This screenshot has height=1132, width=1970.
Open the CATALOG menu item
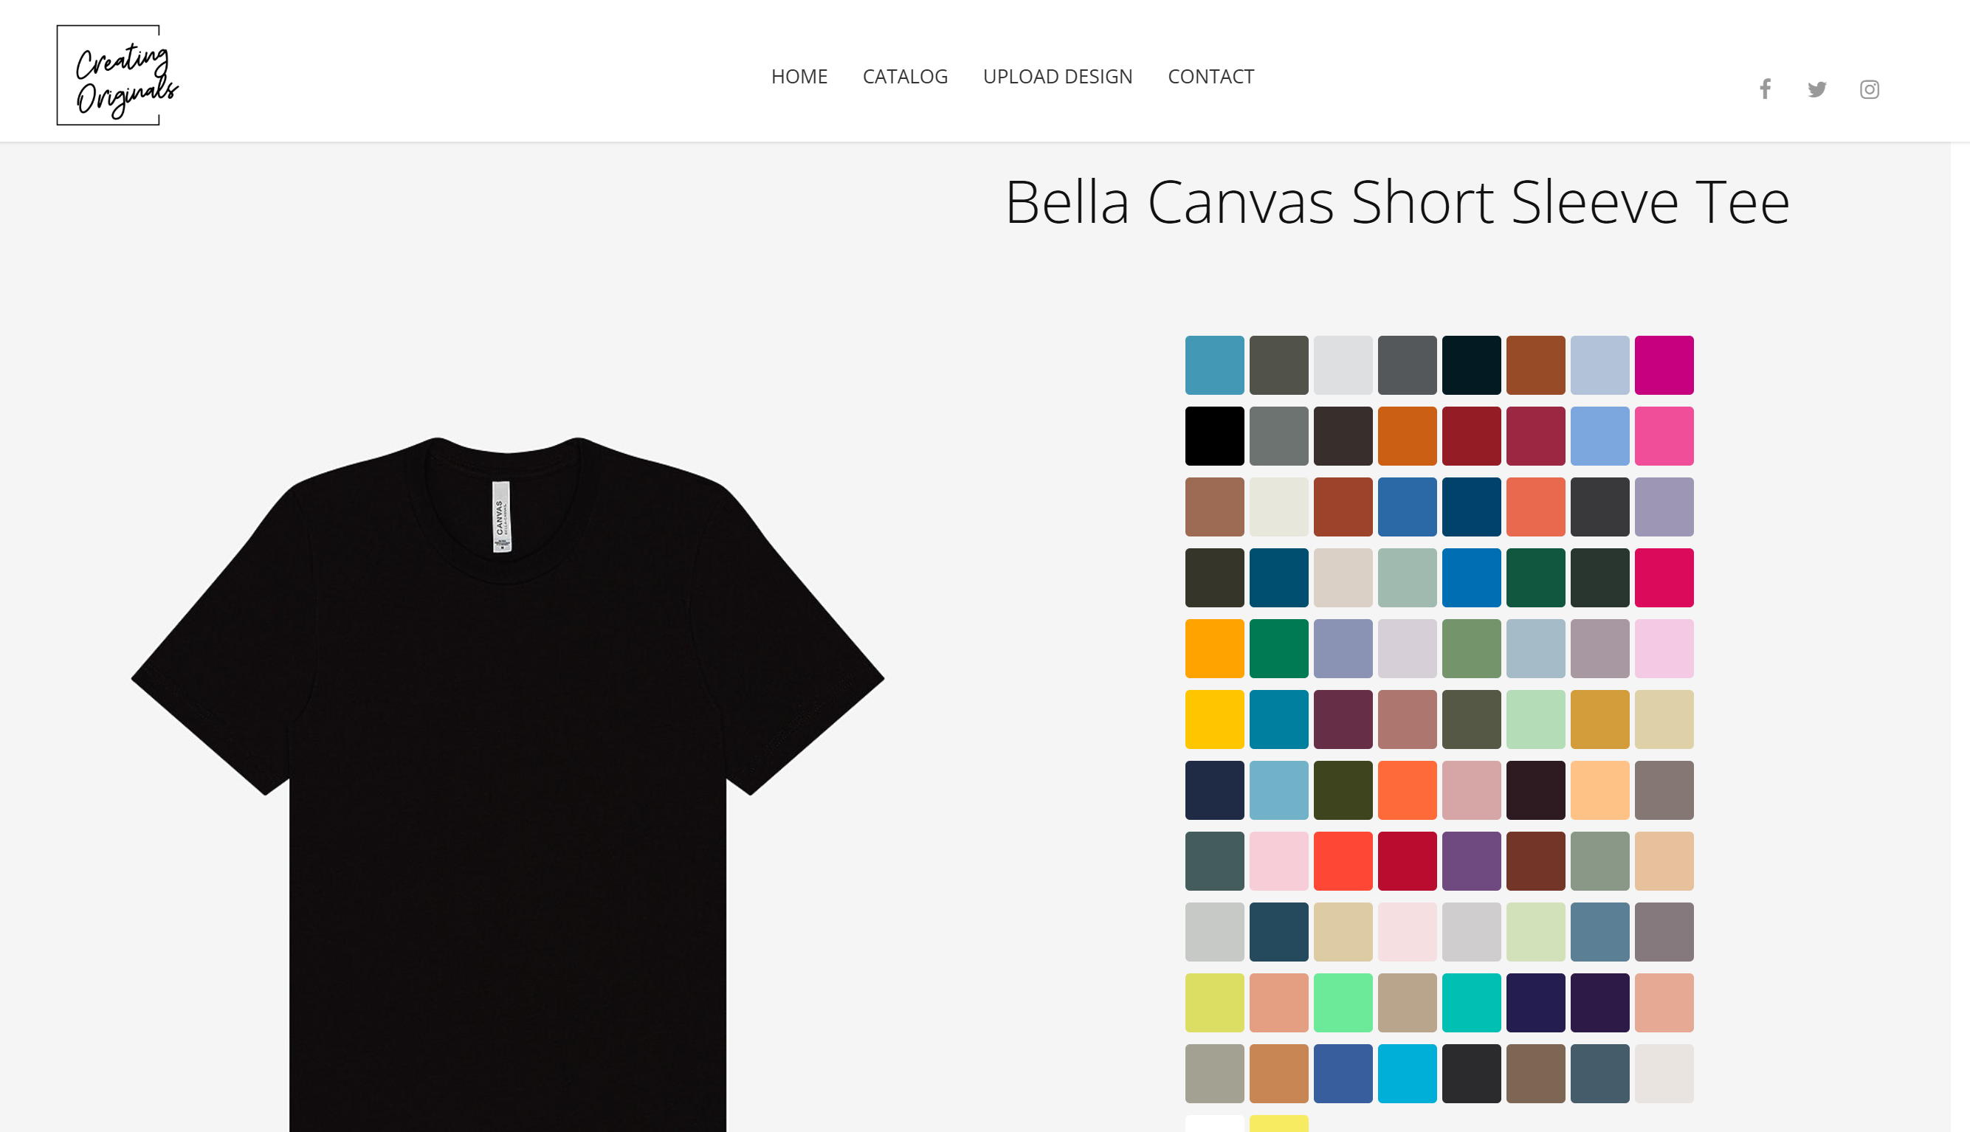[x=905, y=76]
